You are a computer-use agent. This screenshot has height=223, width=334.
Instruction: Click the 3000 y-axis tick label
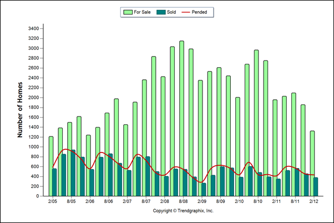33,48
